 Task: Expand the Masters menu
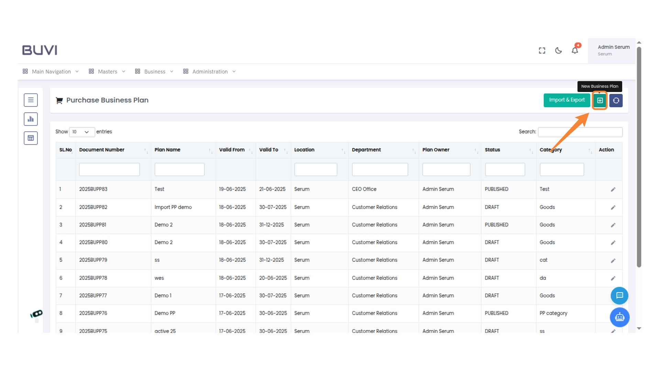click(107, 71)
